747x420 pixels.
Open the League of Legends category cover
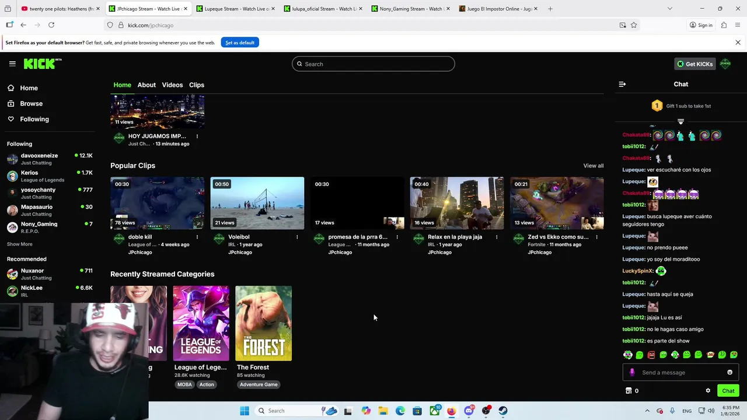201,323
